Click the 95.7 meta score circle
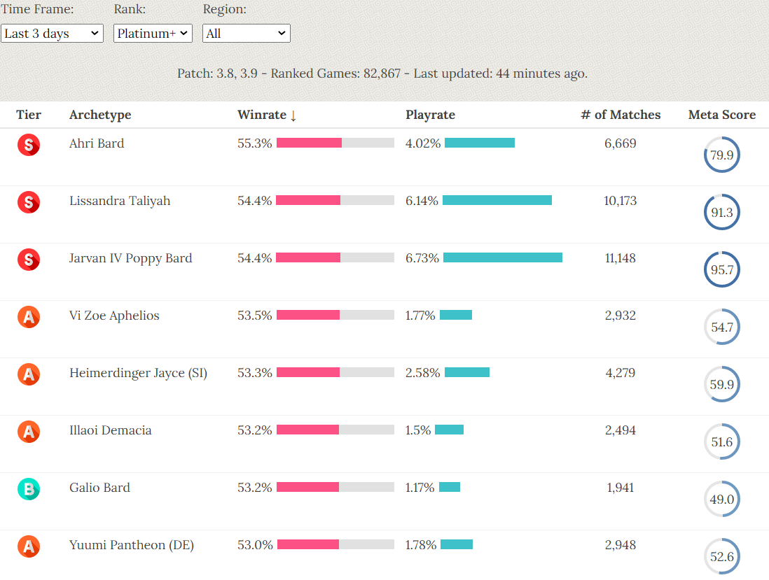This screenshot has height=580, width=769. [721, 270]
